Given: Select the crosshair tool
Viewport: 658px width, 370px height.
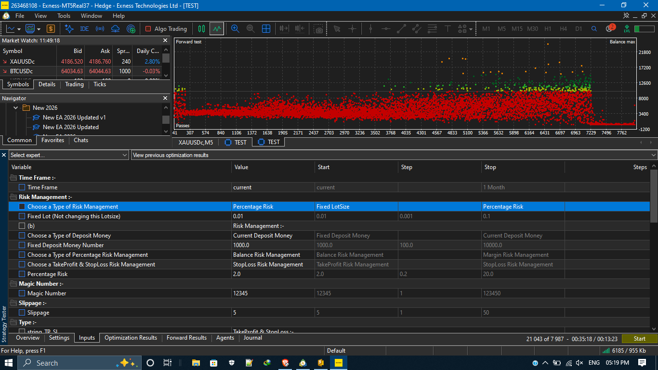Looking at the screenshot, I should 352,29.
